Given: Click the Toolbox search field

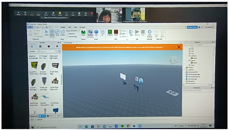Looking at the screenshot, I should 47,51.
